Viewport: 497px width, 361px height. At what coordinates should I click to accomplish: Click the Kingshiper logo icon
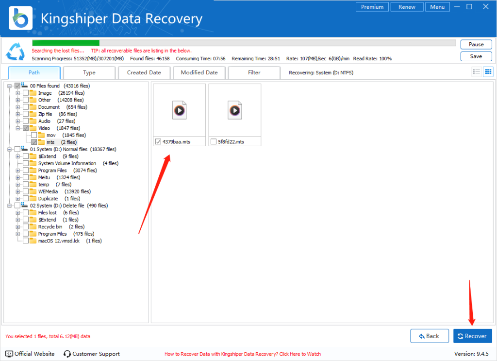[20, 18]
